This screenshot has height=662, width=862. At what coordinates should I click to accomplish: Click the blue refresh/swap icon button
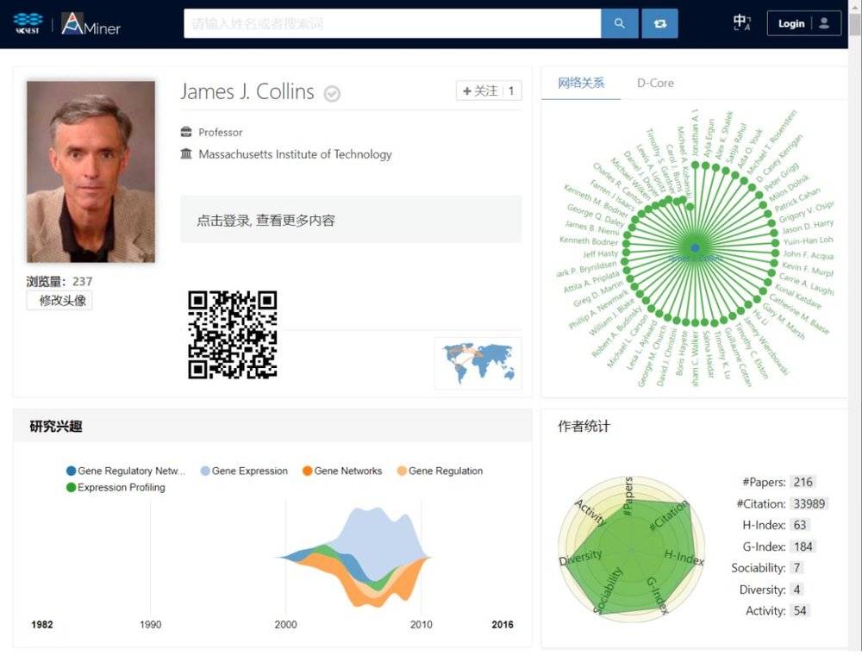click(659, 23)
